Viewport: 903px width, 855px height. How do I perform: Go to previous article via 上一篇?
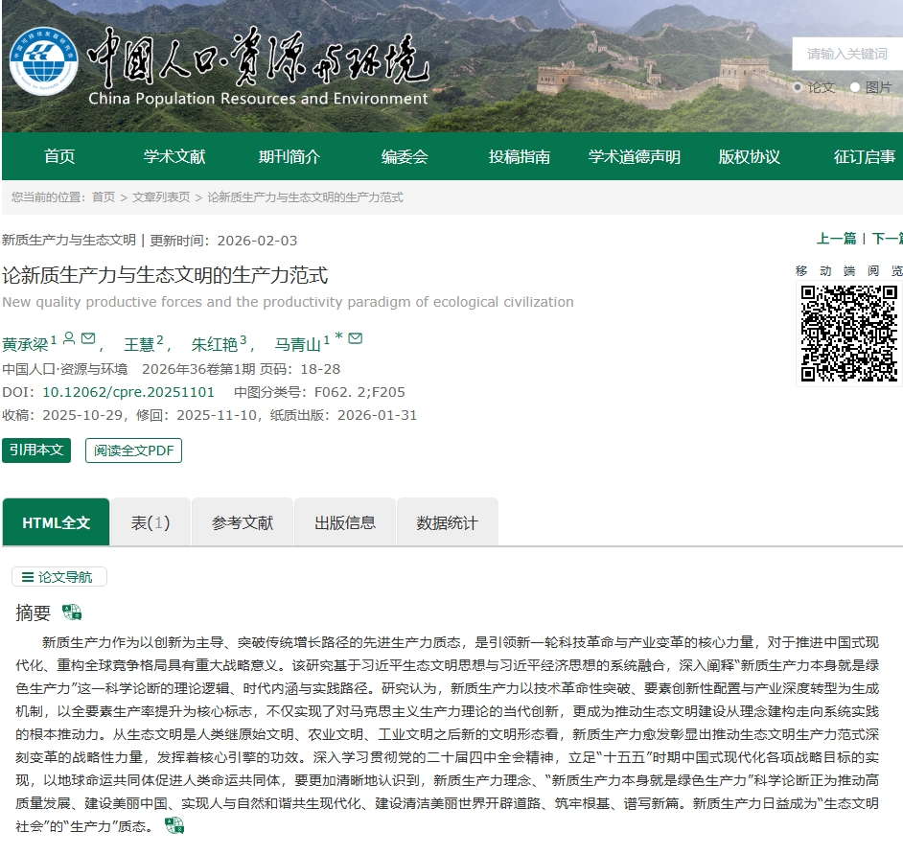[836, 239]
